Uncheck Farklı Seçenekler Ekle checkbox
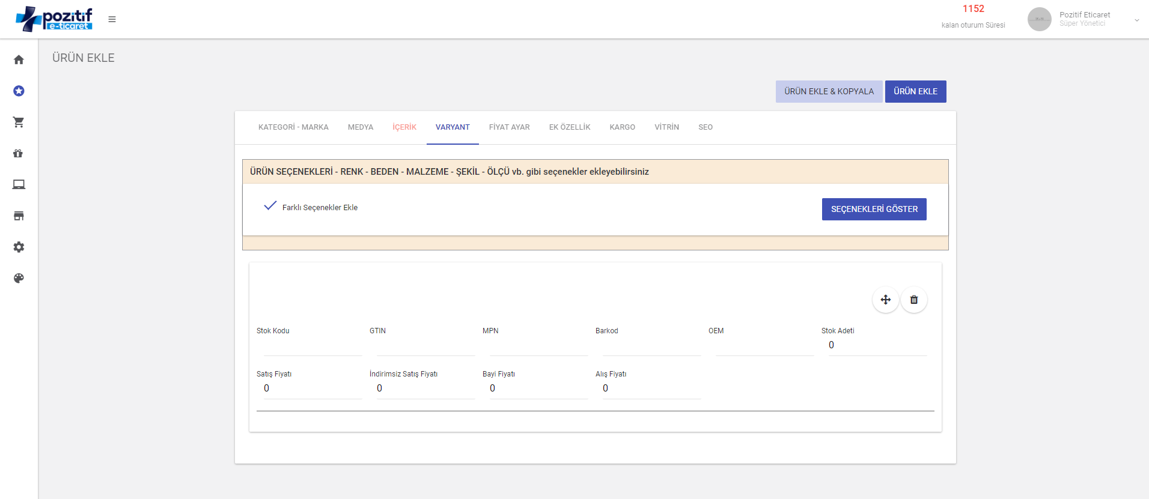The height and width of the screenshot is (499, 1149). tap(270, 206)
